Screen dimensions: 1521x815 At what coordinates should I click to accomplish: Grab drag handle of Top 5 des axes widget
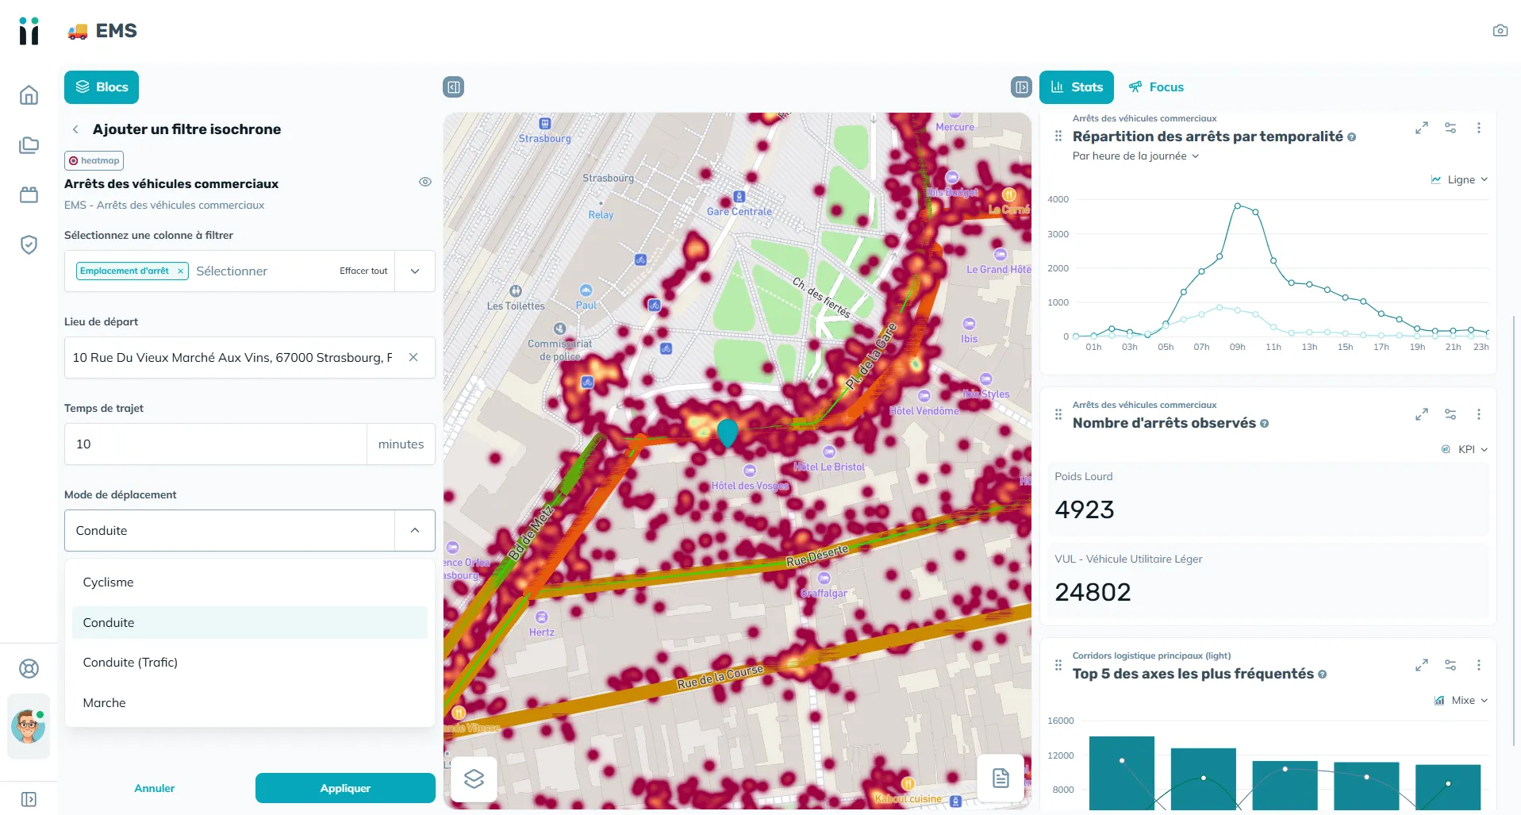[x=1058, y=665]
